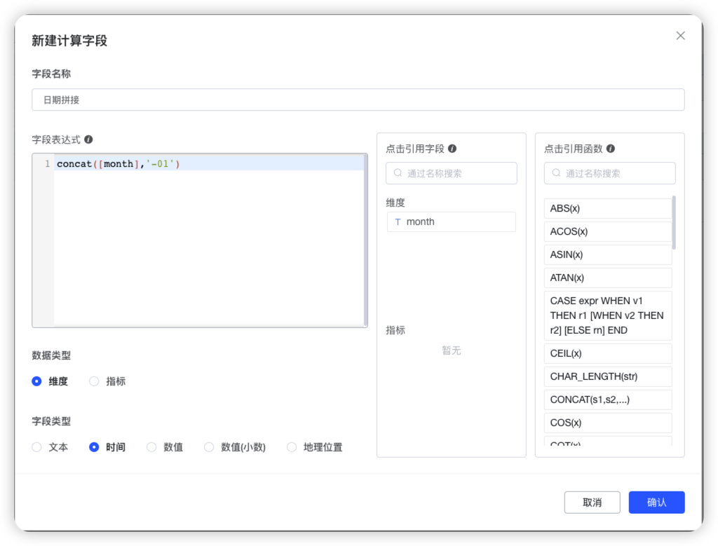This screenshot has height=546, width=718.
Task: Insert the CONCAT(s1,s2,...) function
Action: point(608,400)
